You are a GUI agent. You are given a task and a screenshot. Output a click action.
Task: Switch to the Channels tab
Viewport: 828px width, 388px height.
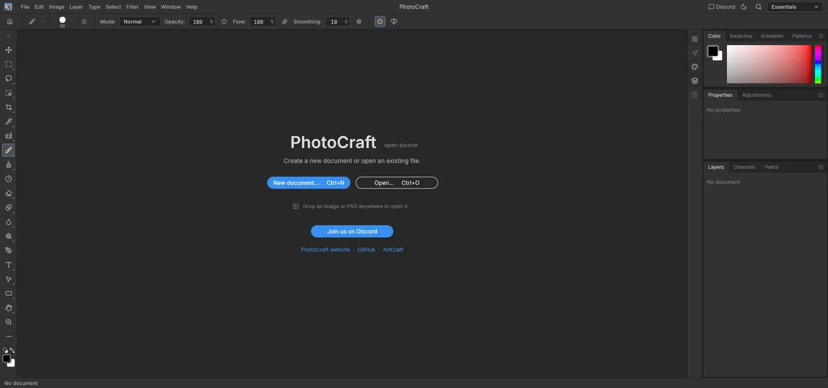pyautogui.click(x=744, y=167)
